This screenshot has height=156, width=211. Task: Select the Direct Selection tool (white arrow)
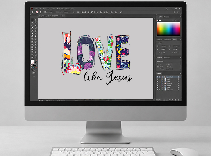tap(36, 20)
